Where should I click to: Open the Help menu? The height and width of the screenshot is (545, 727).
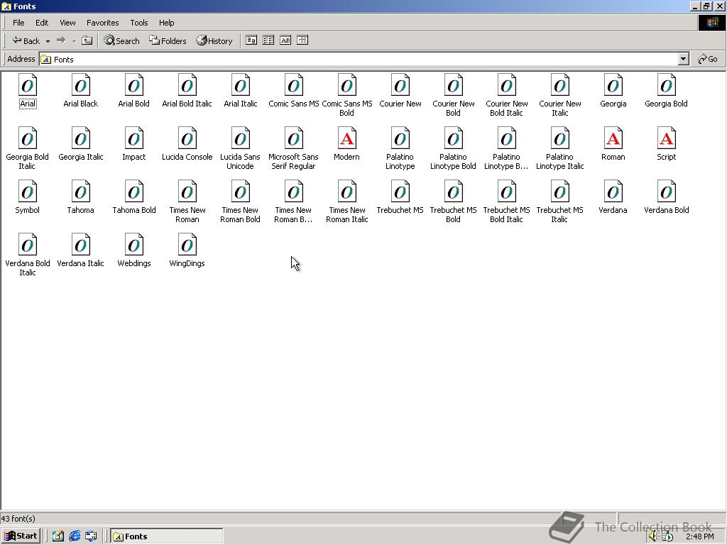166,23
